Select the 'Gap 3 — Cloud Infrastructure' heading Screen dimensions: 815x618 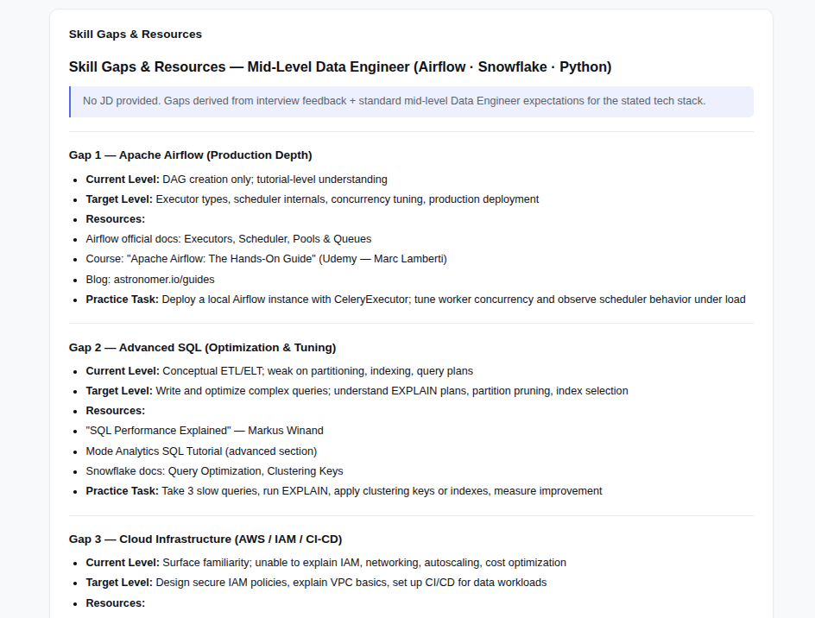tap(205, 539)
